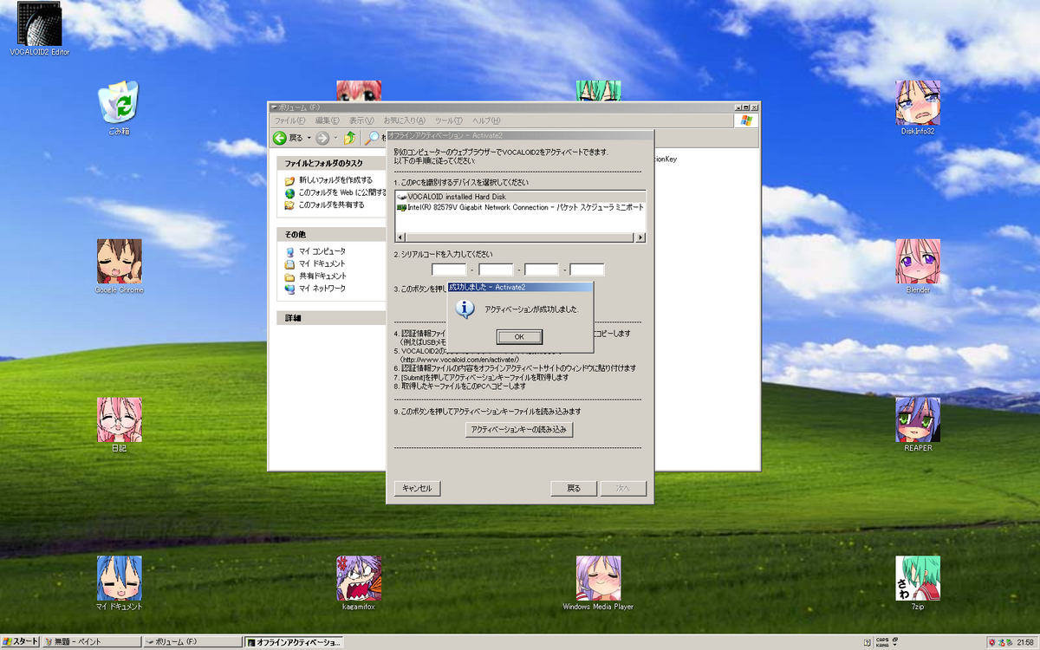Image resolution: width=1040 pixels, height=650 pixels.
Task: Click 詳細 section header in Explorer sidebar
Action: click(331, 318)
